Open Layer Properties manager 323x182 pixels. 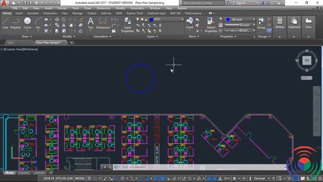point(128,25)
